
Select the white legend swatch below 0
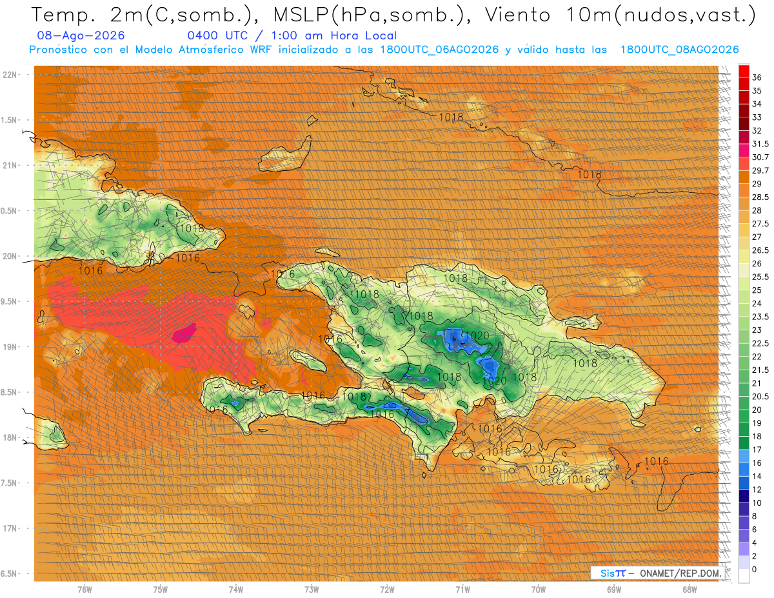[744, 575]
